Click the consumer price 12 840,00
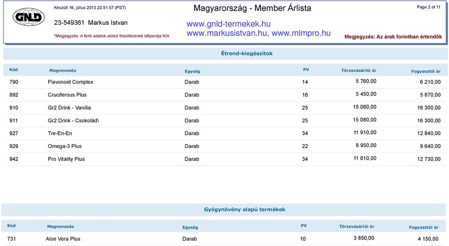The width and height of the screenshot is (449, 246). pyautogui.click(x=429, y=134)
